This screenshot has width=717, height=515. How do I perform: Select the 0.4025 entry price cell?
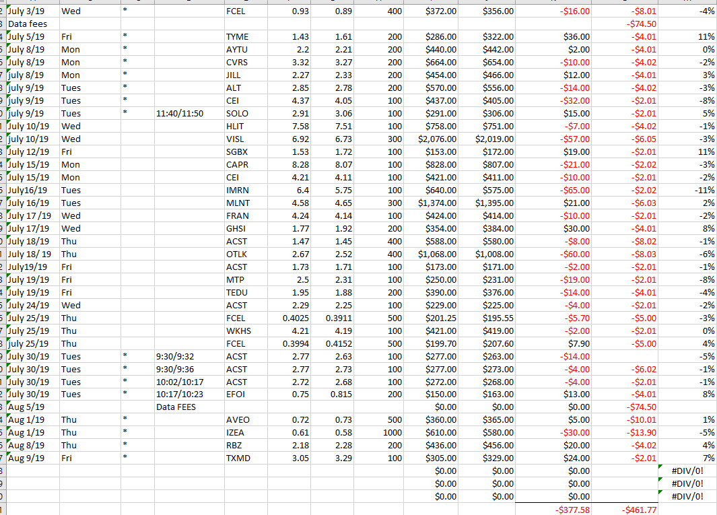(289, 318)
